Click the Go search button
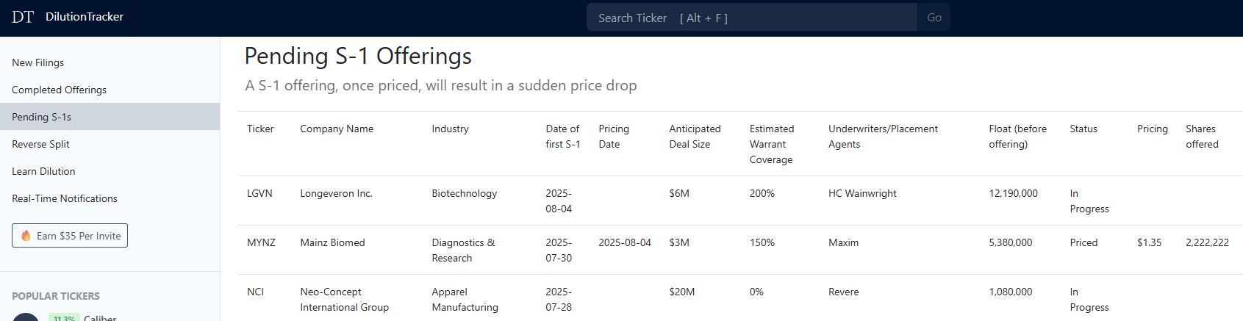The image size is (1243, 321). [934, 18]
